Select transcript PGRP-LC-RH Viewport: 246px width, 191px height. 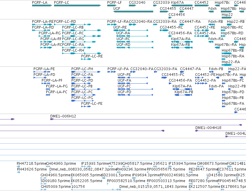(73, 50)
